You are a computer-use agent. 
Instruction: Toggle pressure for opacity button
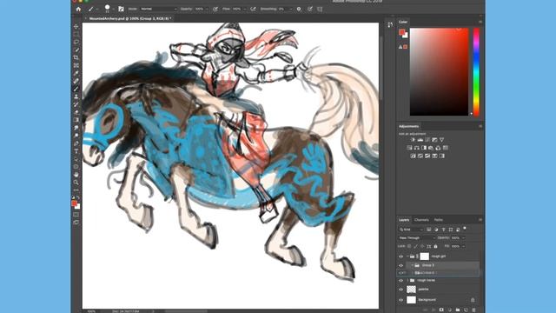[x=215, y=9]
